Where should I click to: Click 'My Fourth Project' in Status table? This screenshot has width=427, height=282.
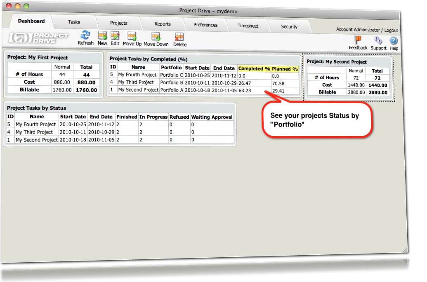pyautogui.click(x=35, y=125)
